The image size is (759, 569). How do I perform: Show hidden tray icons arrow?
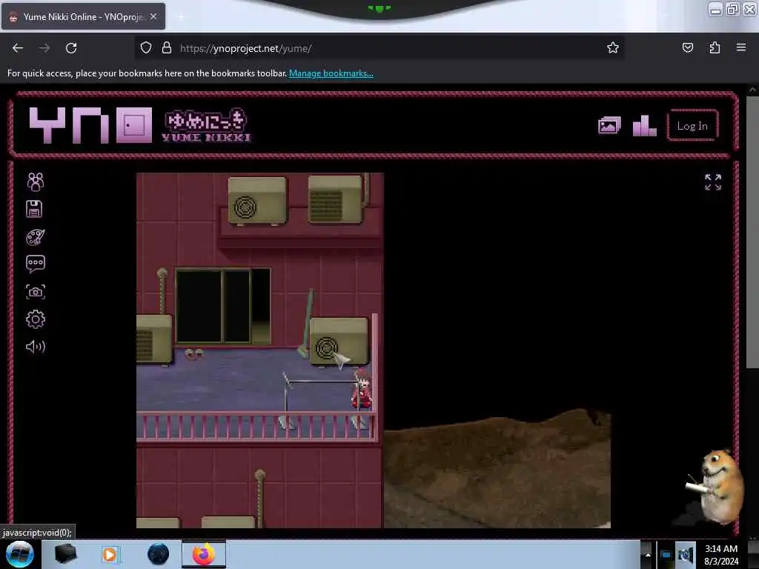click(x=648, y=555)
